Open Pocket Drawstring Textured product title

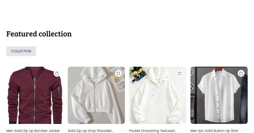152,131
